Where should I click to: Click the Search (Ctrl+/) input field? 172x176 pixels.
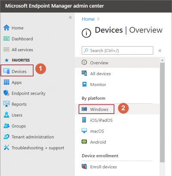[117, 50]
